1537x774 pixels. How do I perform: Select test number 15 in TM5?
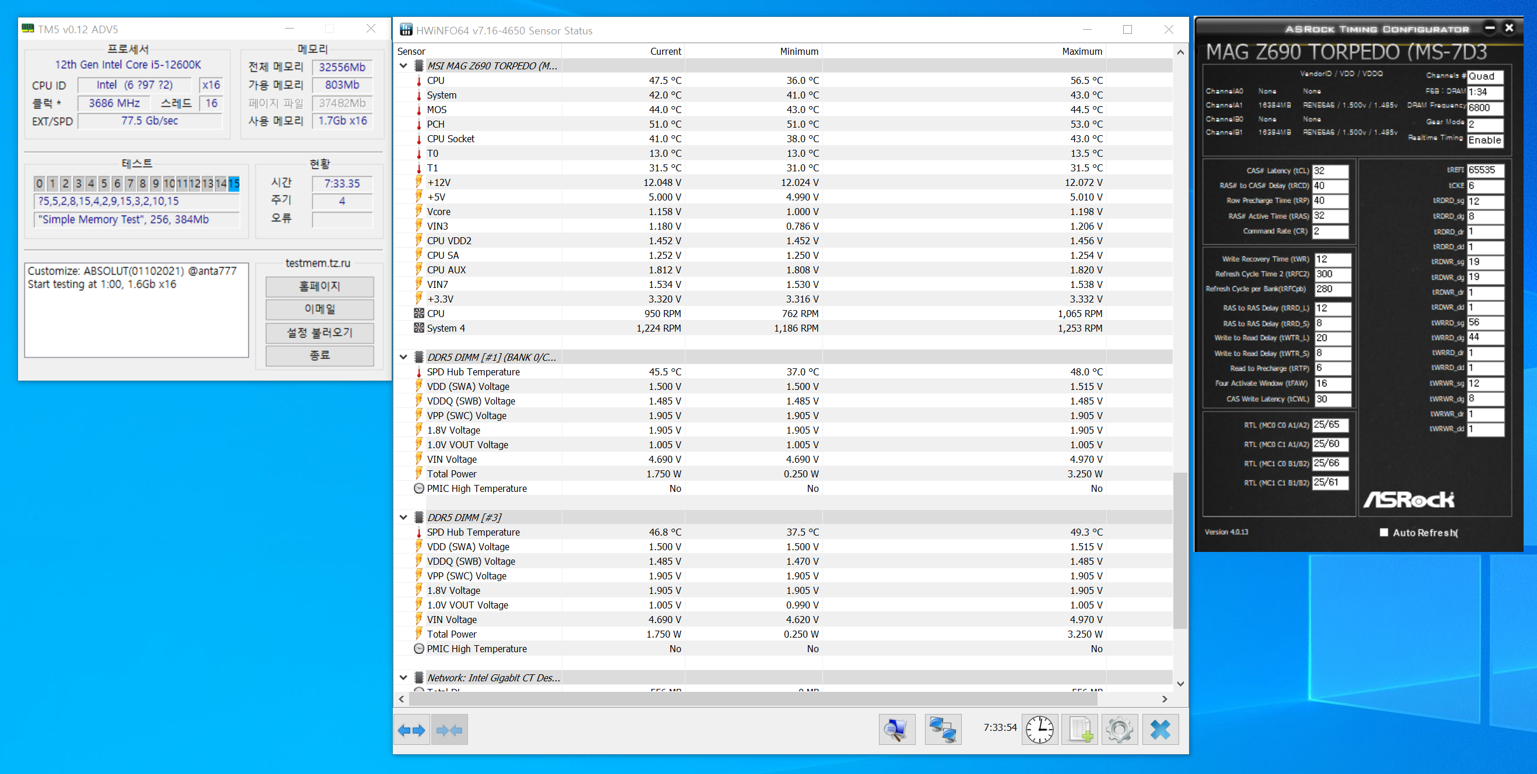click(234, 183)
